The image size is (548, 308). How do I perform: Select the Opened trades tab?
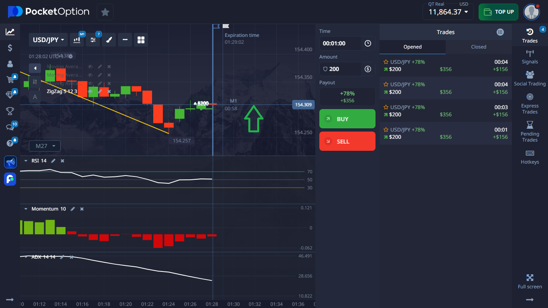point(412,47)
